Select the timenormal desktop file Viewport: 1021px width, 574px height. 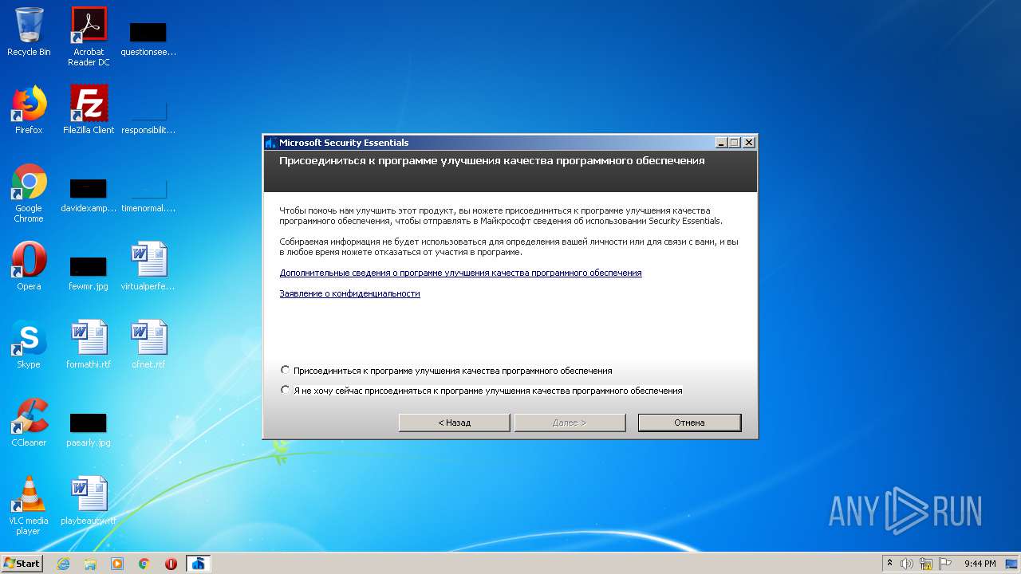coord(148,195)
